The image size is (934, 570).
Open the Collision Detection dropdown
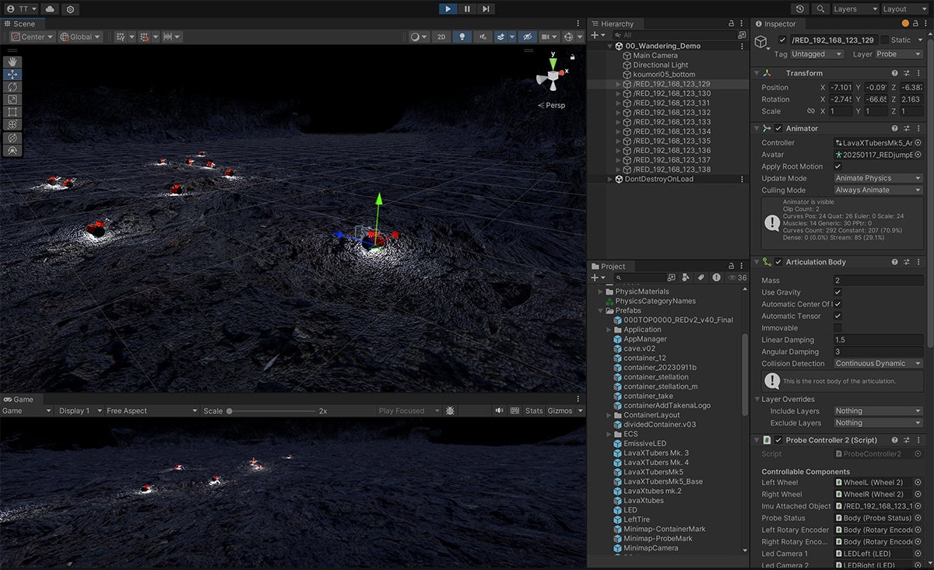(x=878, y=363)
